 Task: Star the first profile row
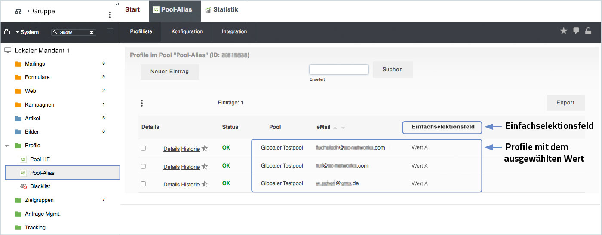click(205, 149)
